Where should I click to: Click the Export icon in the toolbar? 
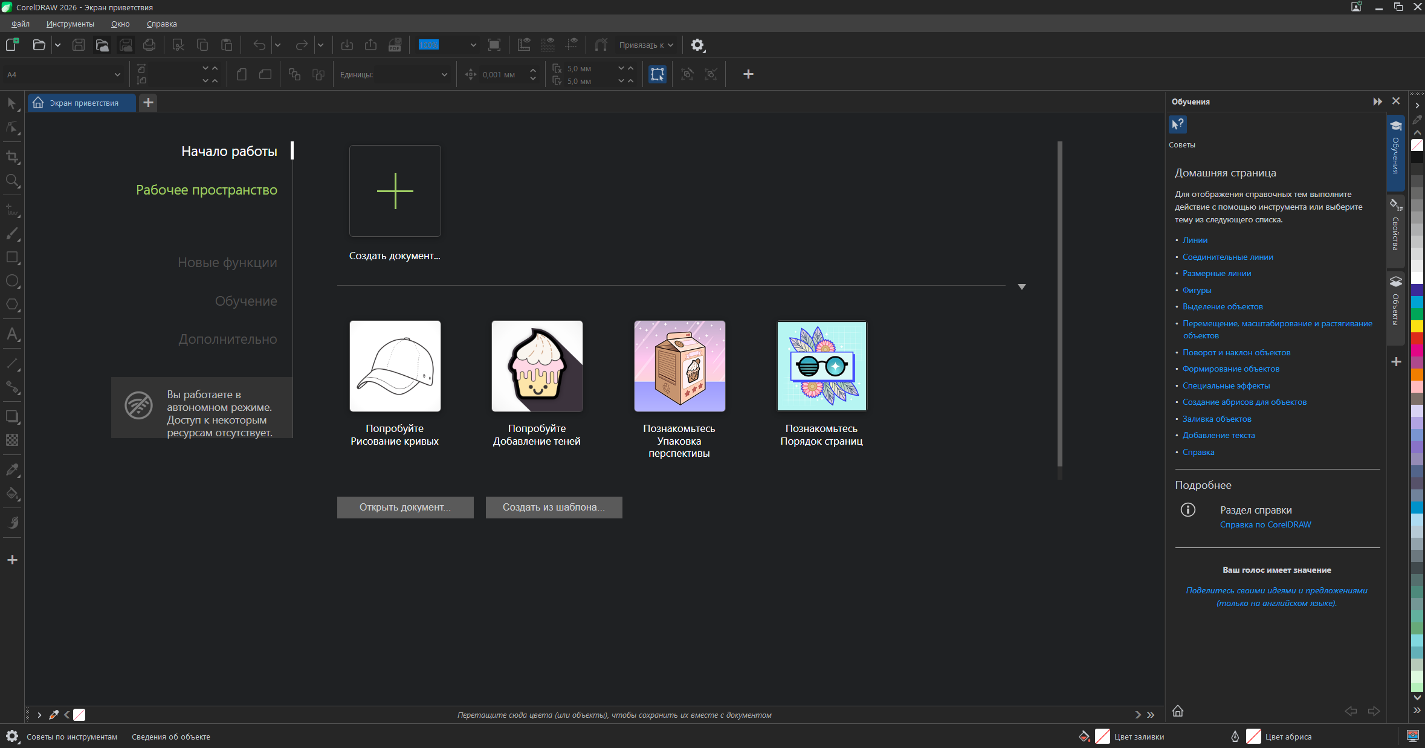point(371,45)
